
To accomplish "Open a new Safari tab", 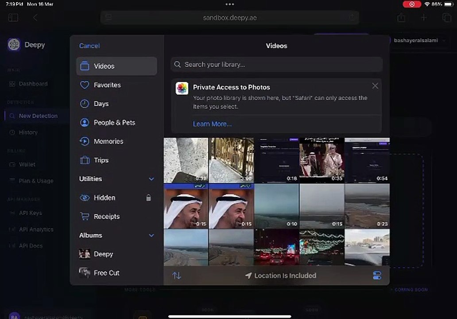I will 423,17.
